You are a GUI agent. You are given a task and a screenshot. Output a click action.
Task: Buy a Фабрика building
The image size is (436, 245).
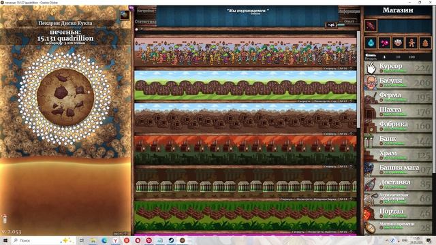pyautogui.click(x=398, y=125)
